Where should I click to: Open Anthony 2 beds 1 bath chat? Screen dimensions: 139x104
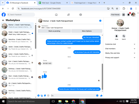pyautogui.click(x=17, y=70)
